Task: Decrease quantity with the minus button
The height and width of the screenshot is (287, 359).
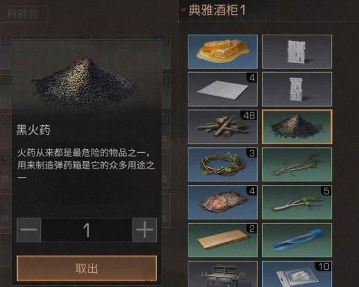Action: coord(29,230)
